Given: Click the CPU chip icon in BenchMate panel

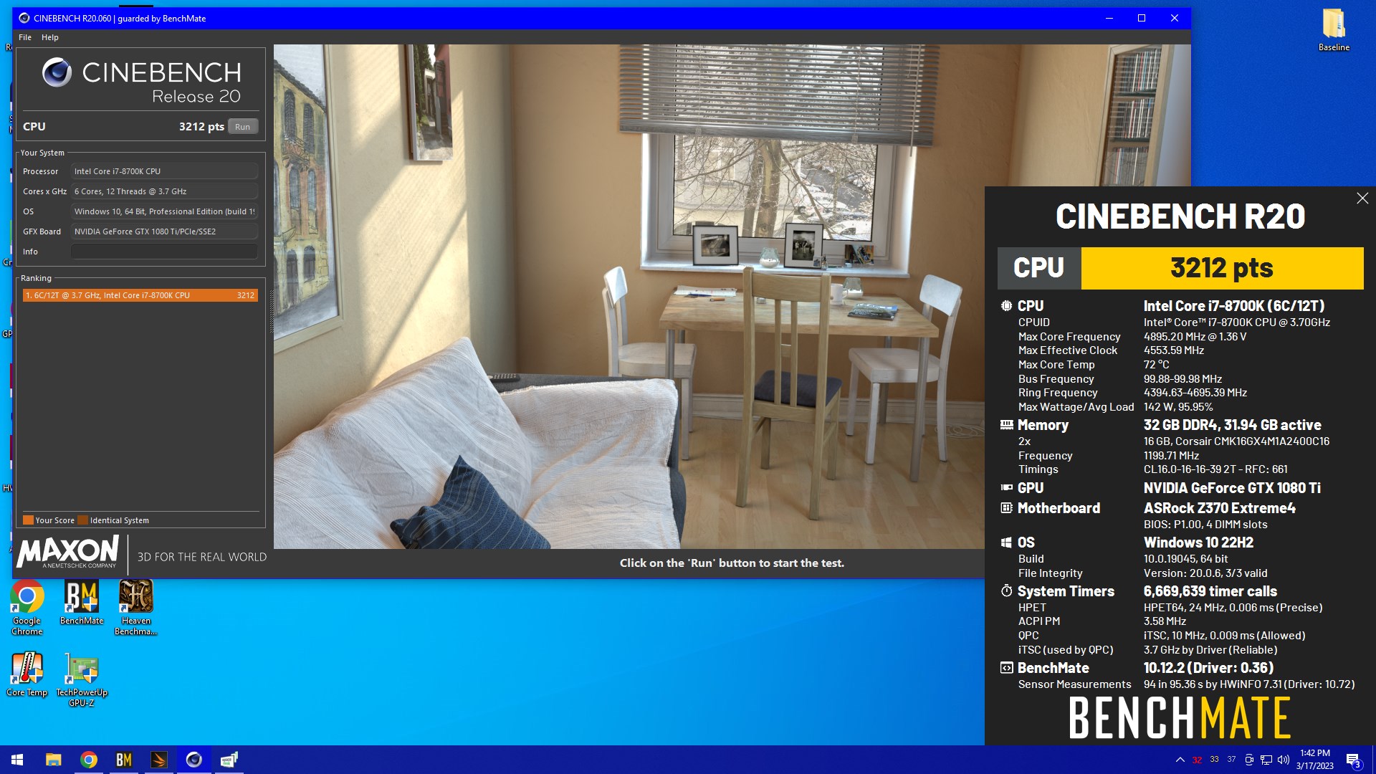Looking at the screenshot, I should [1006, 306].
